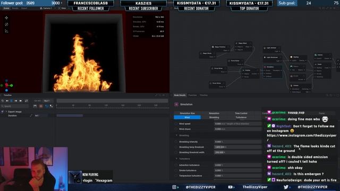Screen dimensions: 340x191
Task: Select the Wind parameter tab
Action: point(187,117)
